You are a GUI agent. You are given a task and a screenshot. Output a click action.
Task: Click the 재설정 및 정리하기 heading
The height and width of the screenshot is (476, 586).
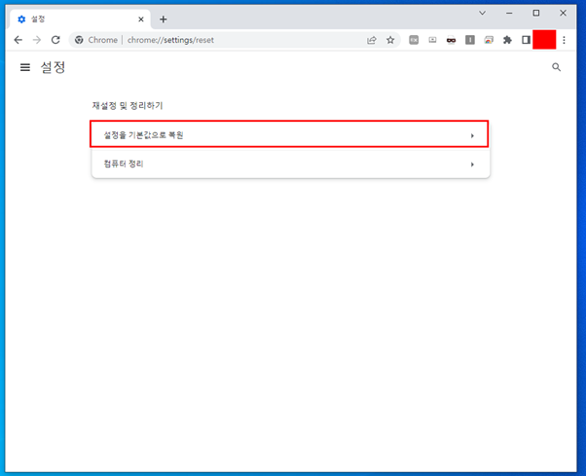128,106
